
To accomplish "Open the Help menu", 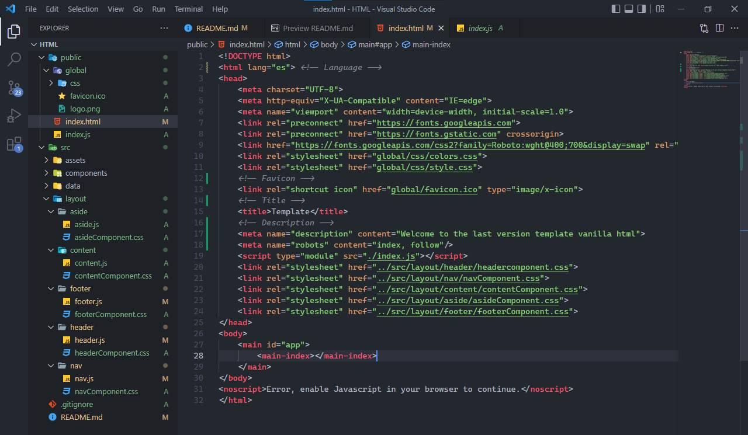I will tap(220, 9).
